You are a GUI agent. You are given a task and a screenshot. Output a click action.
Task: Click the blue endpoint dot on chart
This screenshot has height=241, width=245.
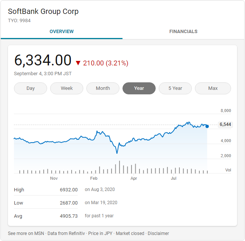pos(207,126)
